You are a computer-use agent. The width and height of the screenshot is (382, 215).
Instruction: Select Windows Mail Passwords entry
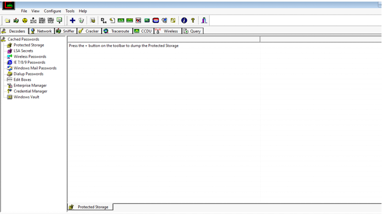pyautogui.click(x=35, y=68)
